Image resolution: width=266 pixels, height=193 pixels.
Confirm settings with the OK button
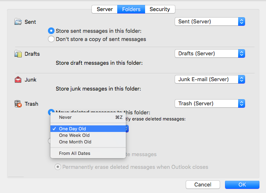point(242,185)
